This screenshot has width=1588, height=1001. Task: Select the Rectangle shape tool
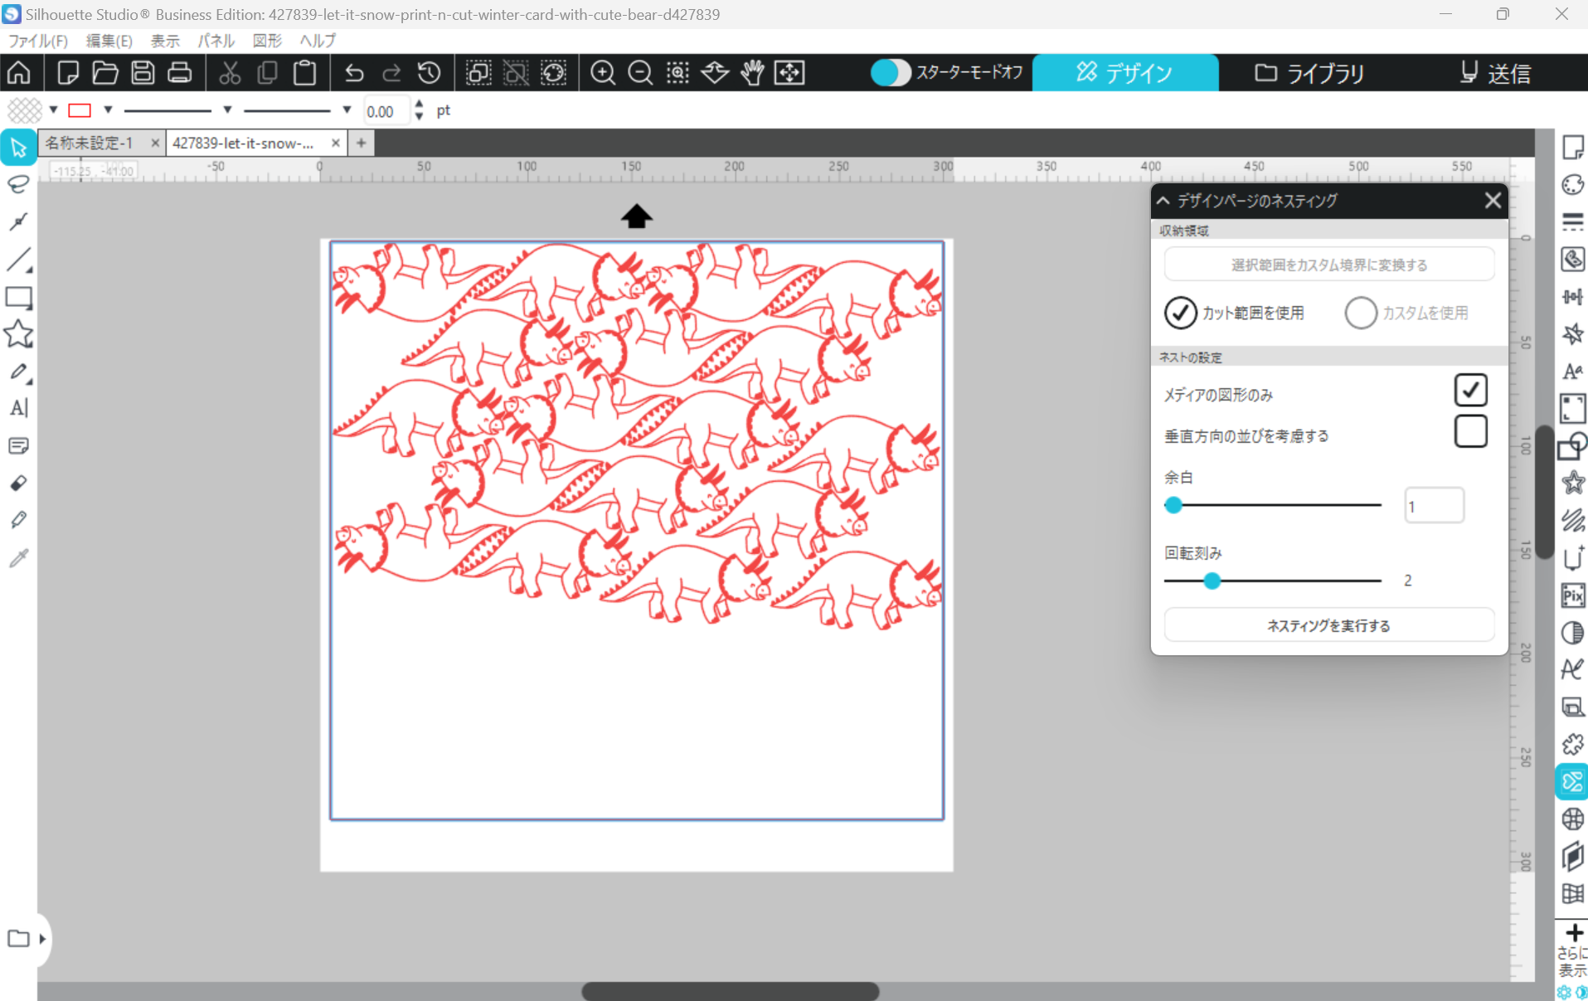pyautogui.click(x=18, y=297)
